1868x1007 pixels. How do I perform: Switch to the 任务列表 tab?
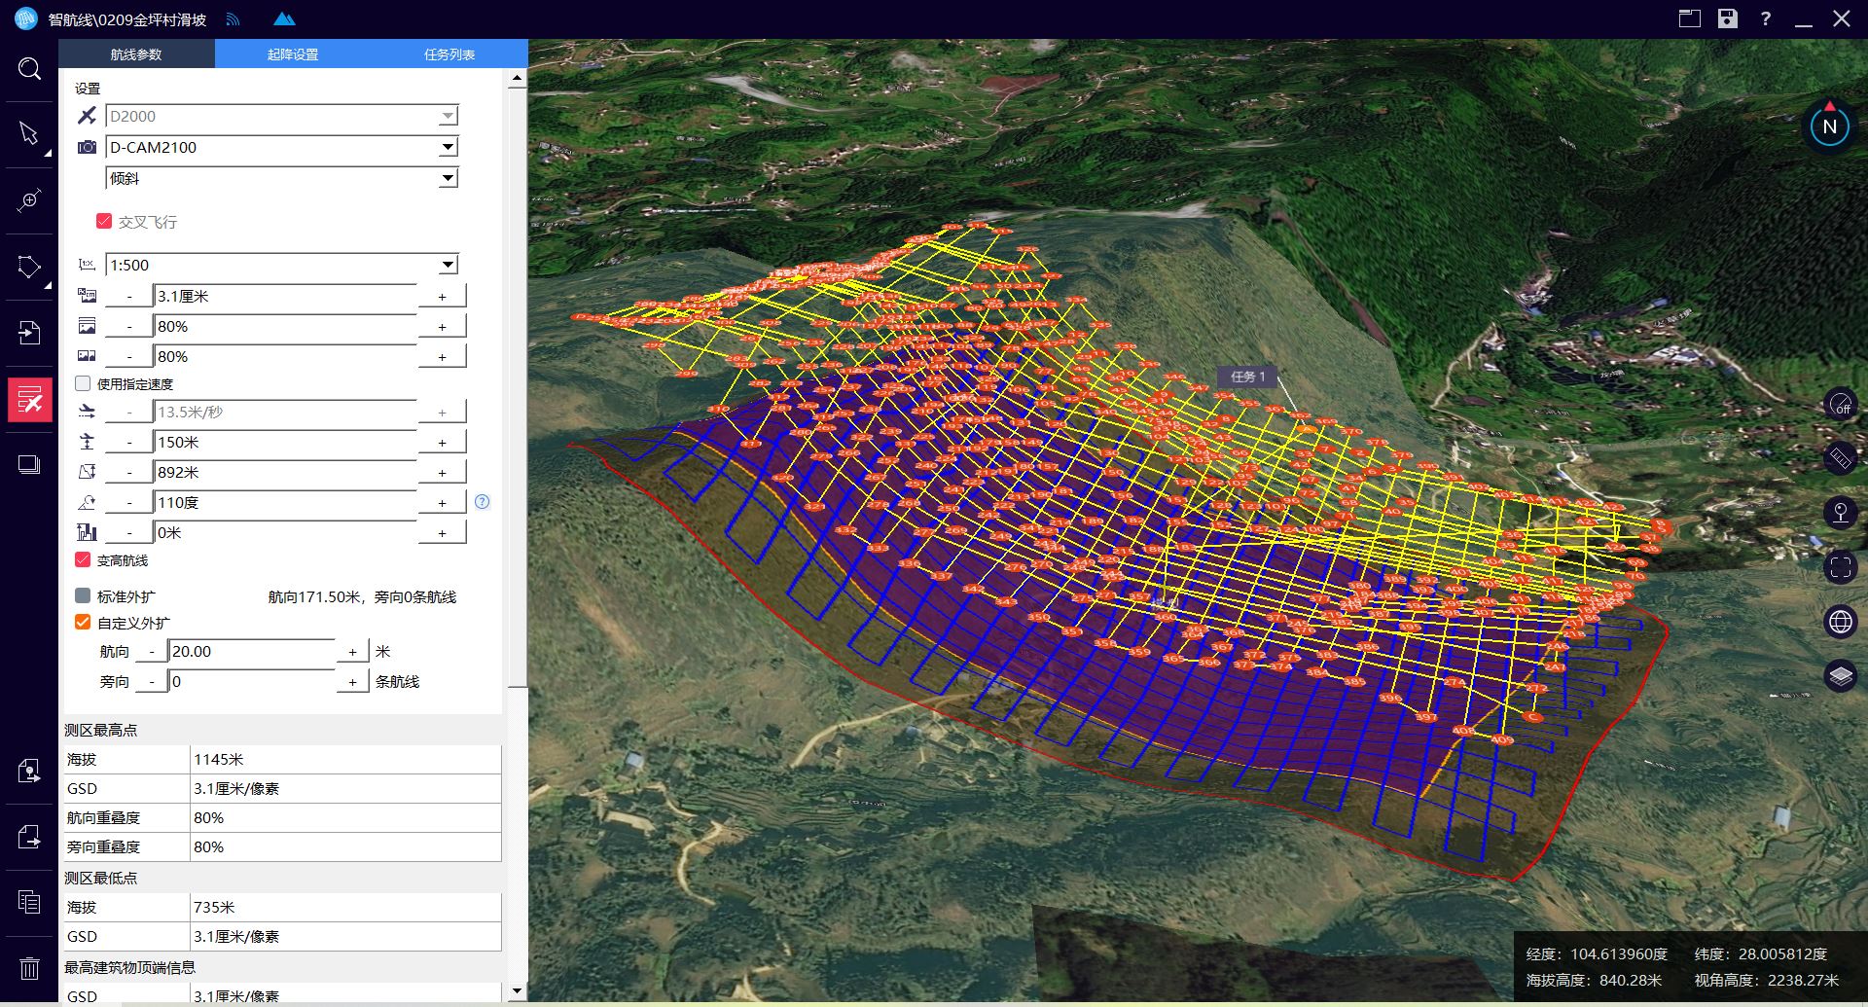[449, 54]
